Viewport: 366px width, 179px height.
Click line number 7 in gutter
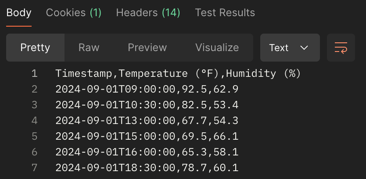34,168
